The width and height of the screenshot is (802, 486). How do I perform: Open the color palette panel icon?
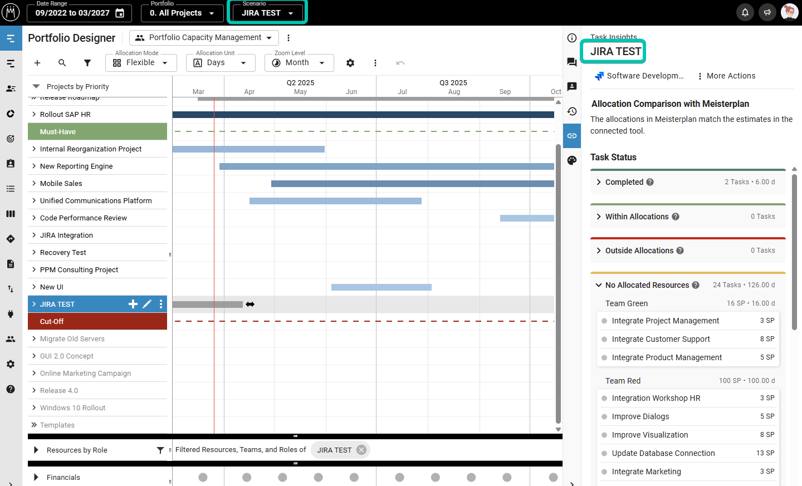coord(572,160)
